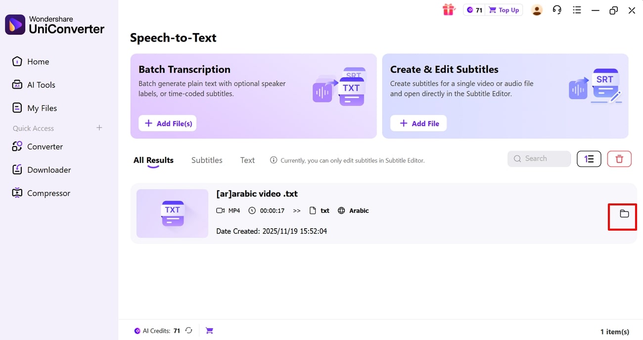
Task: Refresh AI credits in the status bar
Action: click(x=189, y=331)
